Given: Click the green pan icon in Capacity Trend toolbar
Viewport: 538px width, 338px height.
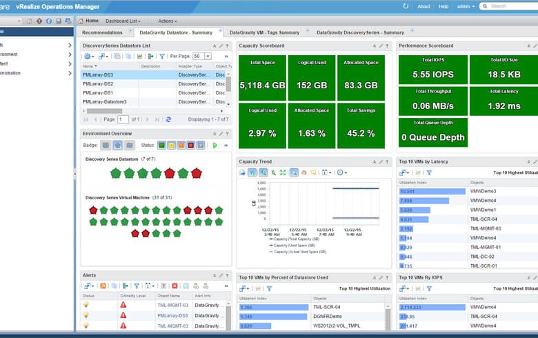Looking at the screenshot, I should 273,172.
